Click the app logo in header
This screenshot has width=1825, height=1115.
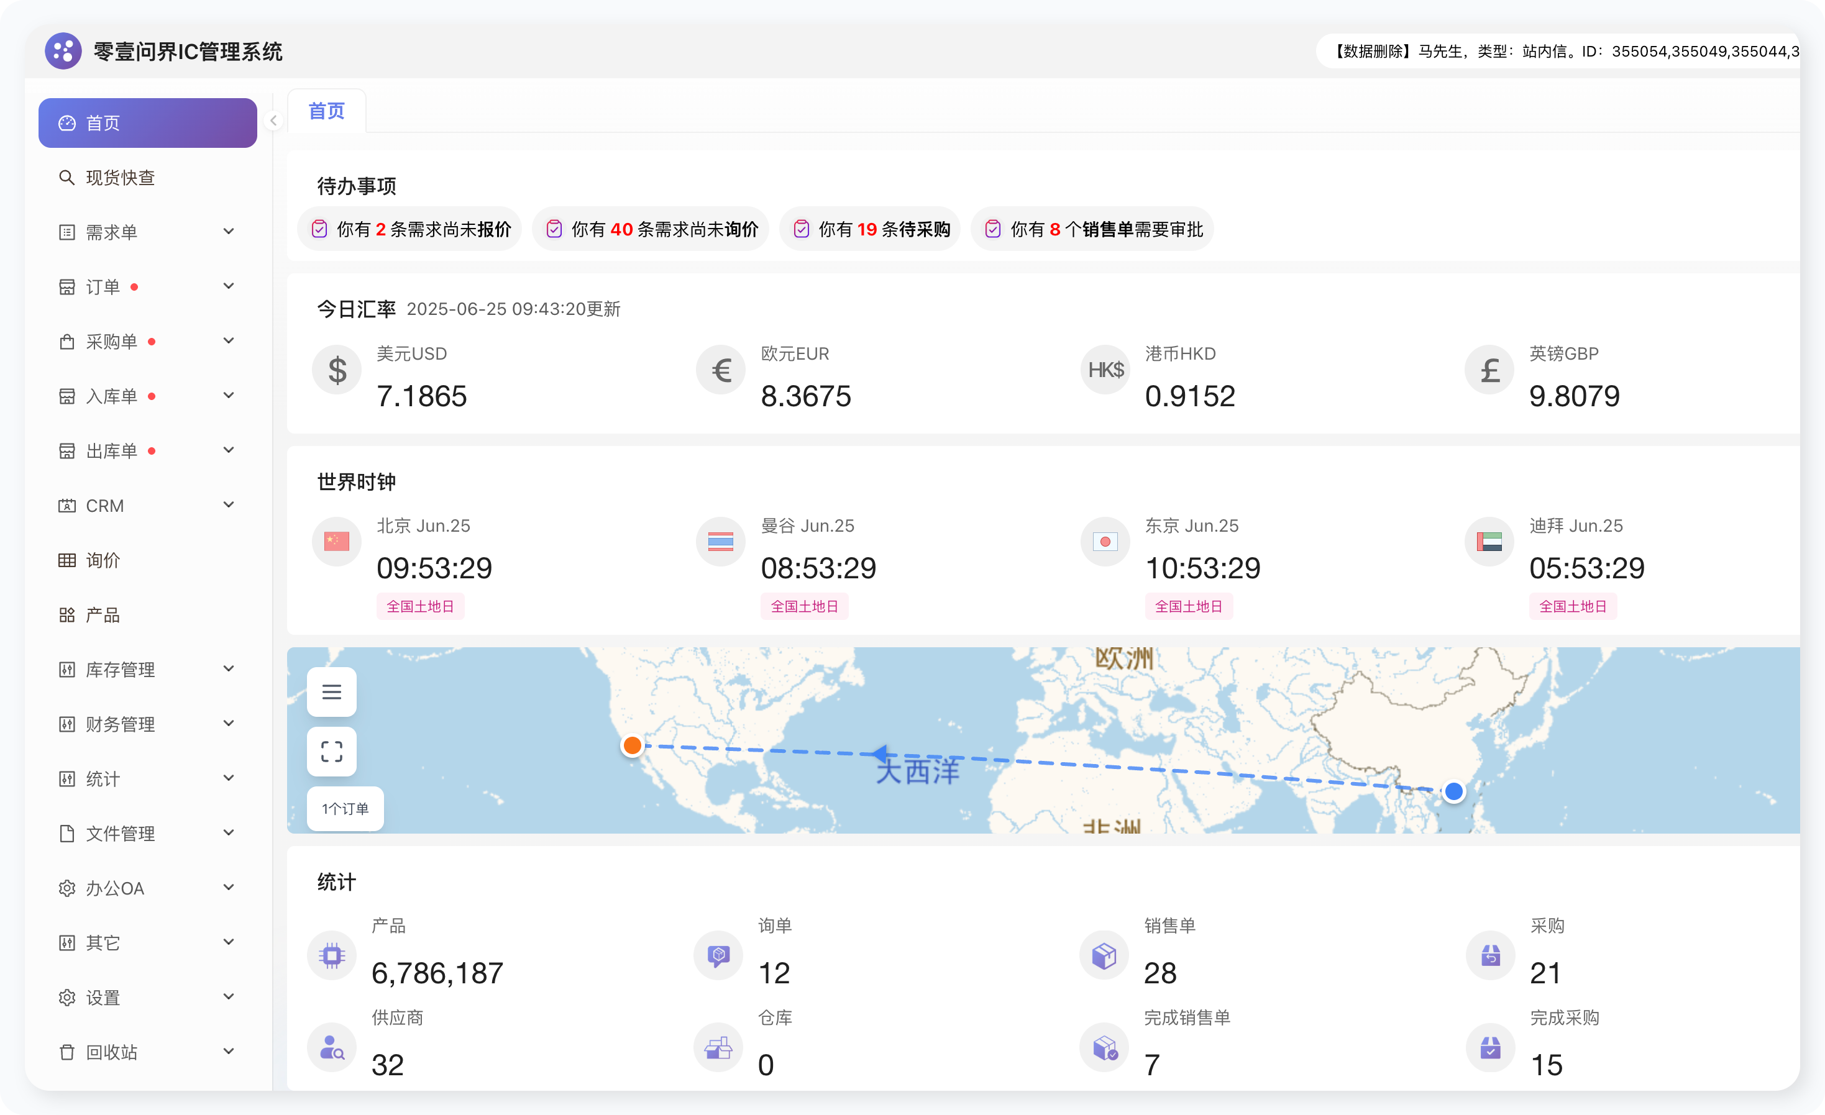63,51
